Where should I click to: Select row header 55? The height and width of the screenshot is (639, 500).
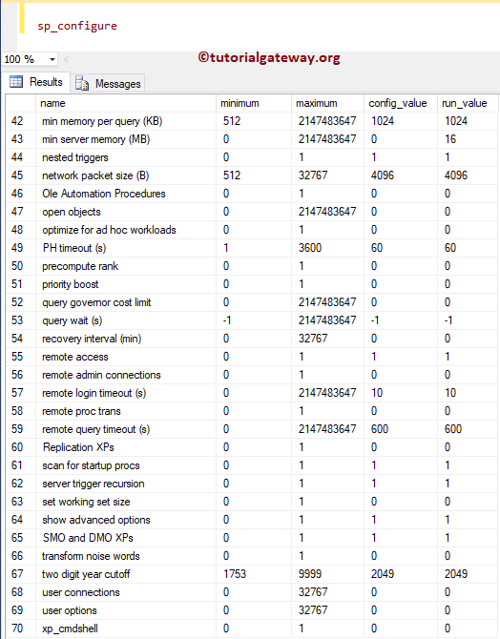pos(21,357)
